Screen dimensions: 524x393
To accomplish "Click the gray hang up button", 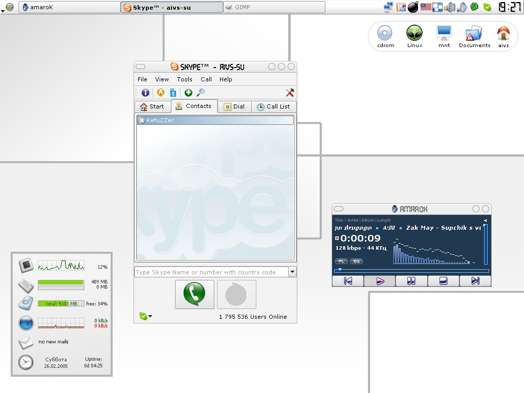I will click(236, 294).
